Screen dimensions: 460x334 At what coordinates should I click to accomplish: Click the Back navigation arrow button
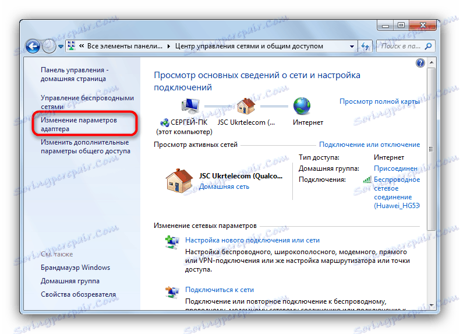pyautogui.click(x=33, y=47)
